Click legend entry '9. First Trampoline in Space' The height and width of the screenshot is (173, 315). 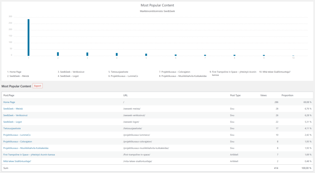(233, 73)
